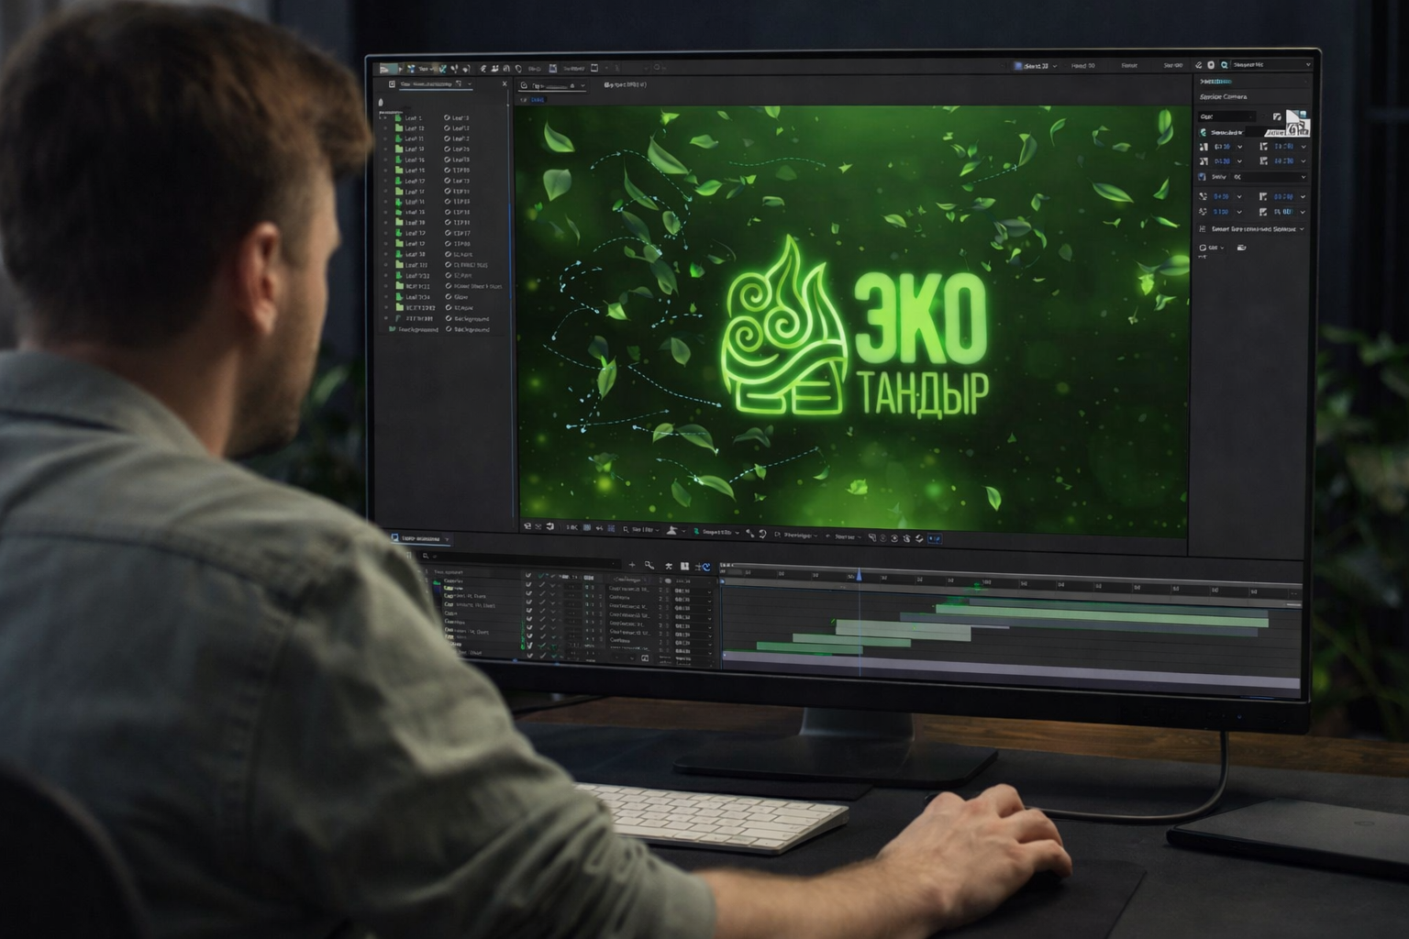Viewport: 1409px width, 939px height.
Task: Expand the 'Smart' dropdown in the right panel
Action: (x=1301, y=229)
